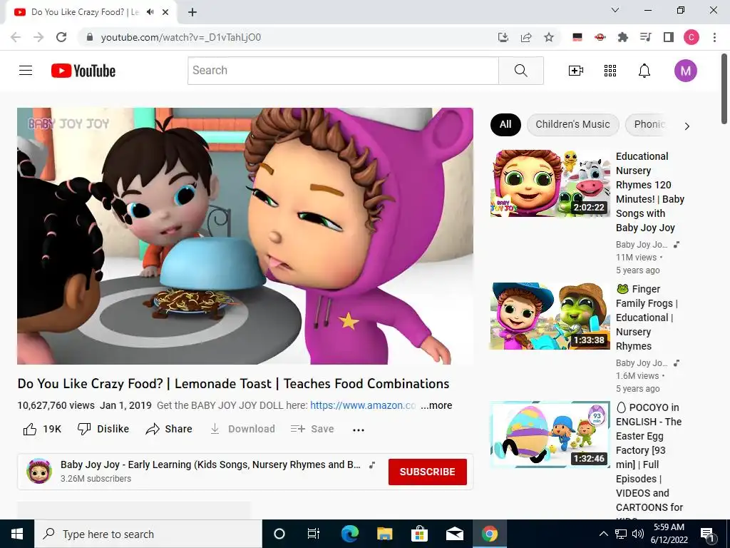Click the 3.26M subscribers text
Image resolution: width=730 pixels, height=548 pixels.
[96, 479]
